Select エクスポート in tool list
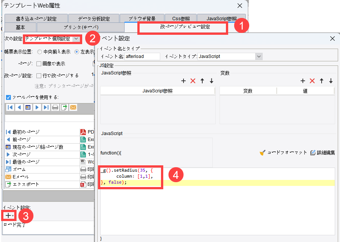Screen dimensions: 340x242 click(x=42, y=184)
